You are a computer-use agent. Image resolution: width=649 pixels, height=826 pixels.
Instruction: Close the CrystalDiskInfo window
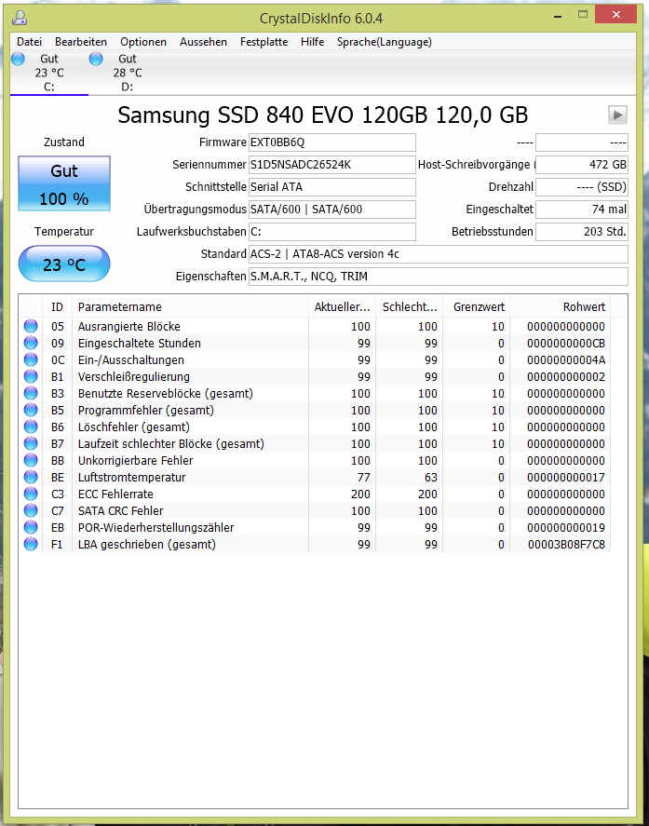(615, 15)
